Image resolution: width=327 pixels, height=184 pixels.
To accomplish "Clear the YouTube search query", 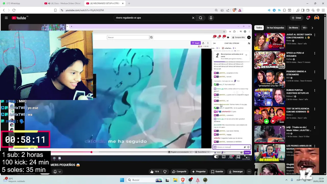I will click(193, 18).
